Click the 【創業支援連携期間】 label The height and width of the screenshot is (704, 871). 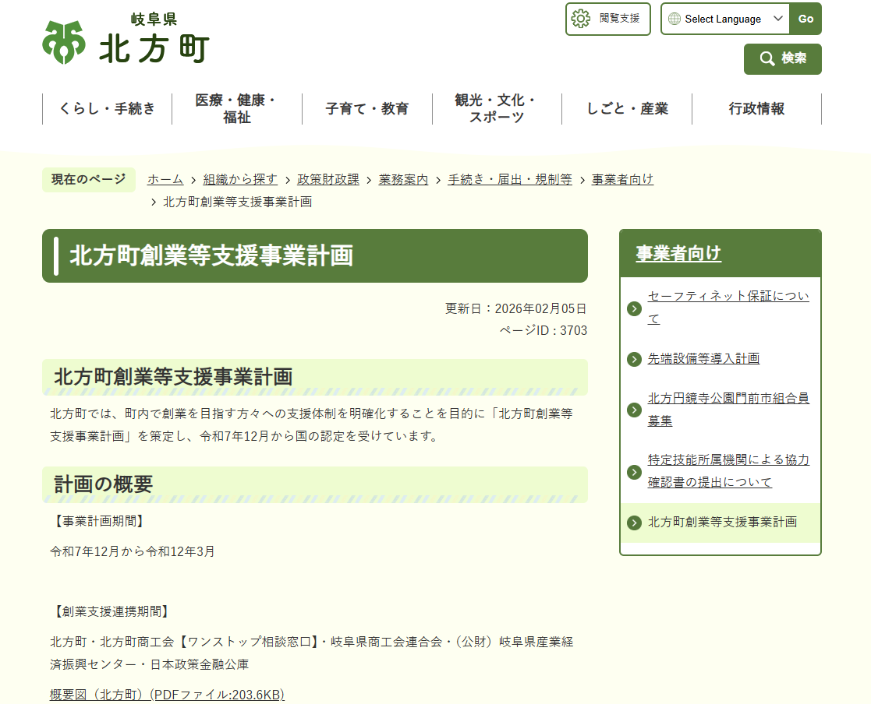[112, 611]
